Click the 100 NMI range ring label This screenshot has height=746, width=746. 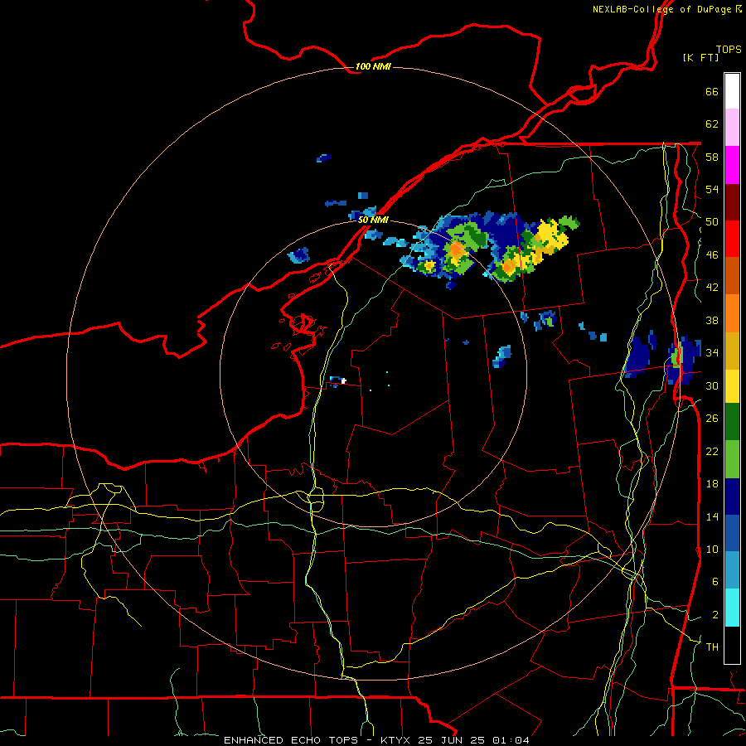pos(373,66)
